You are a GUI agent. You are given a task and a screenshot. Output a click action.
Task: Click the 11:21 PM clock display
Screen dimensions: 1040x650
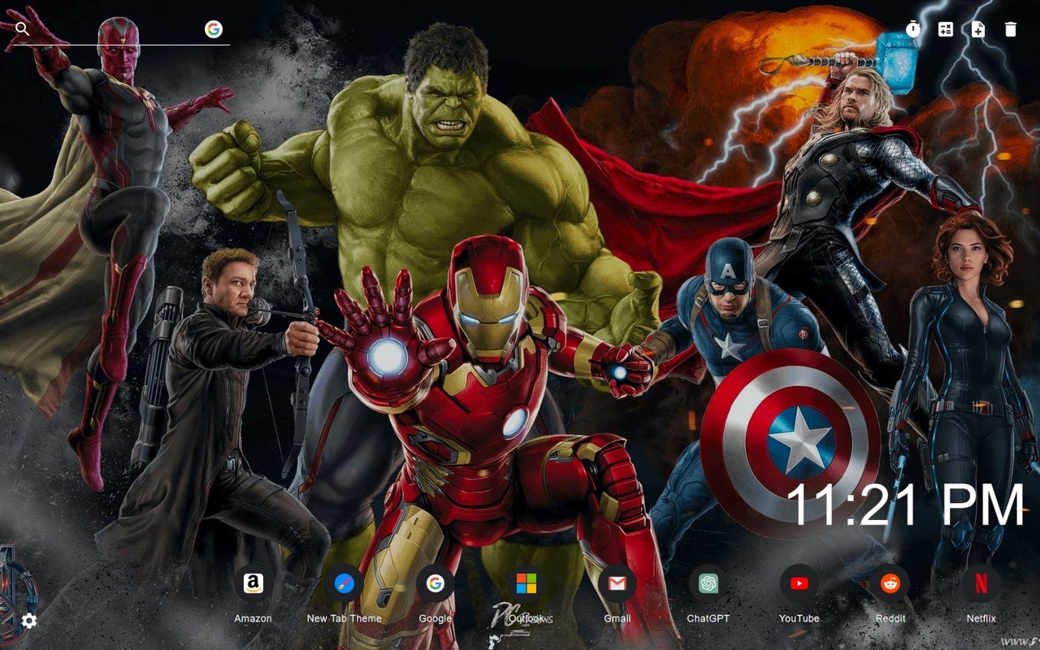tap(906, 505)
